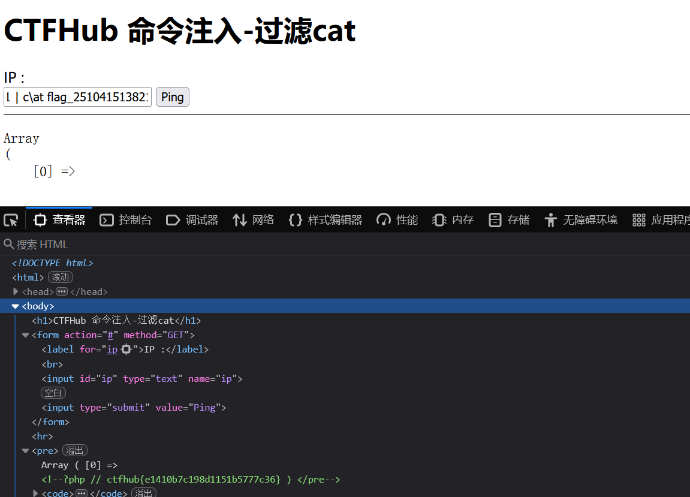Click the Array output text on page
The height and width of the screenshot is (497, 690).
point(22,138)
